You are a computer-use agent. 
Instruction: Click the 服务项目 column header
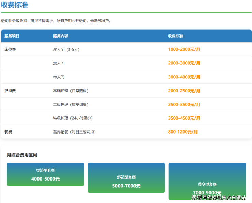click(12, 36)
